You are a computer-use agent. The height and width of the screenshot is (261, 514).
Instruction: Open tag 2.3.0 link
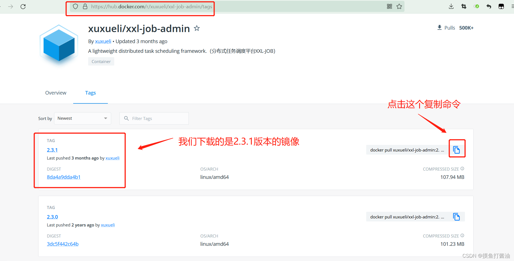click(52, 217)
